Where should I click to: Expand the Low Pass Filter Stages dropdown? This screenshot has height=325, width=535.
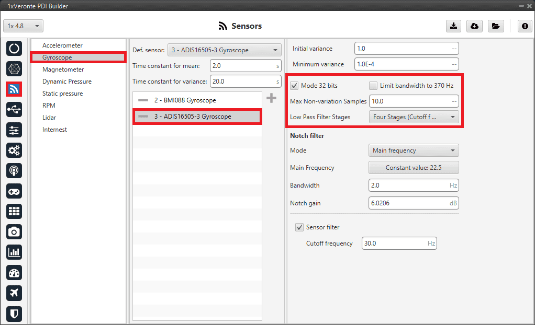pyautogui.click(x=414, y=117)
